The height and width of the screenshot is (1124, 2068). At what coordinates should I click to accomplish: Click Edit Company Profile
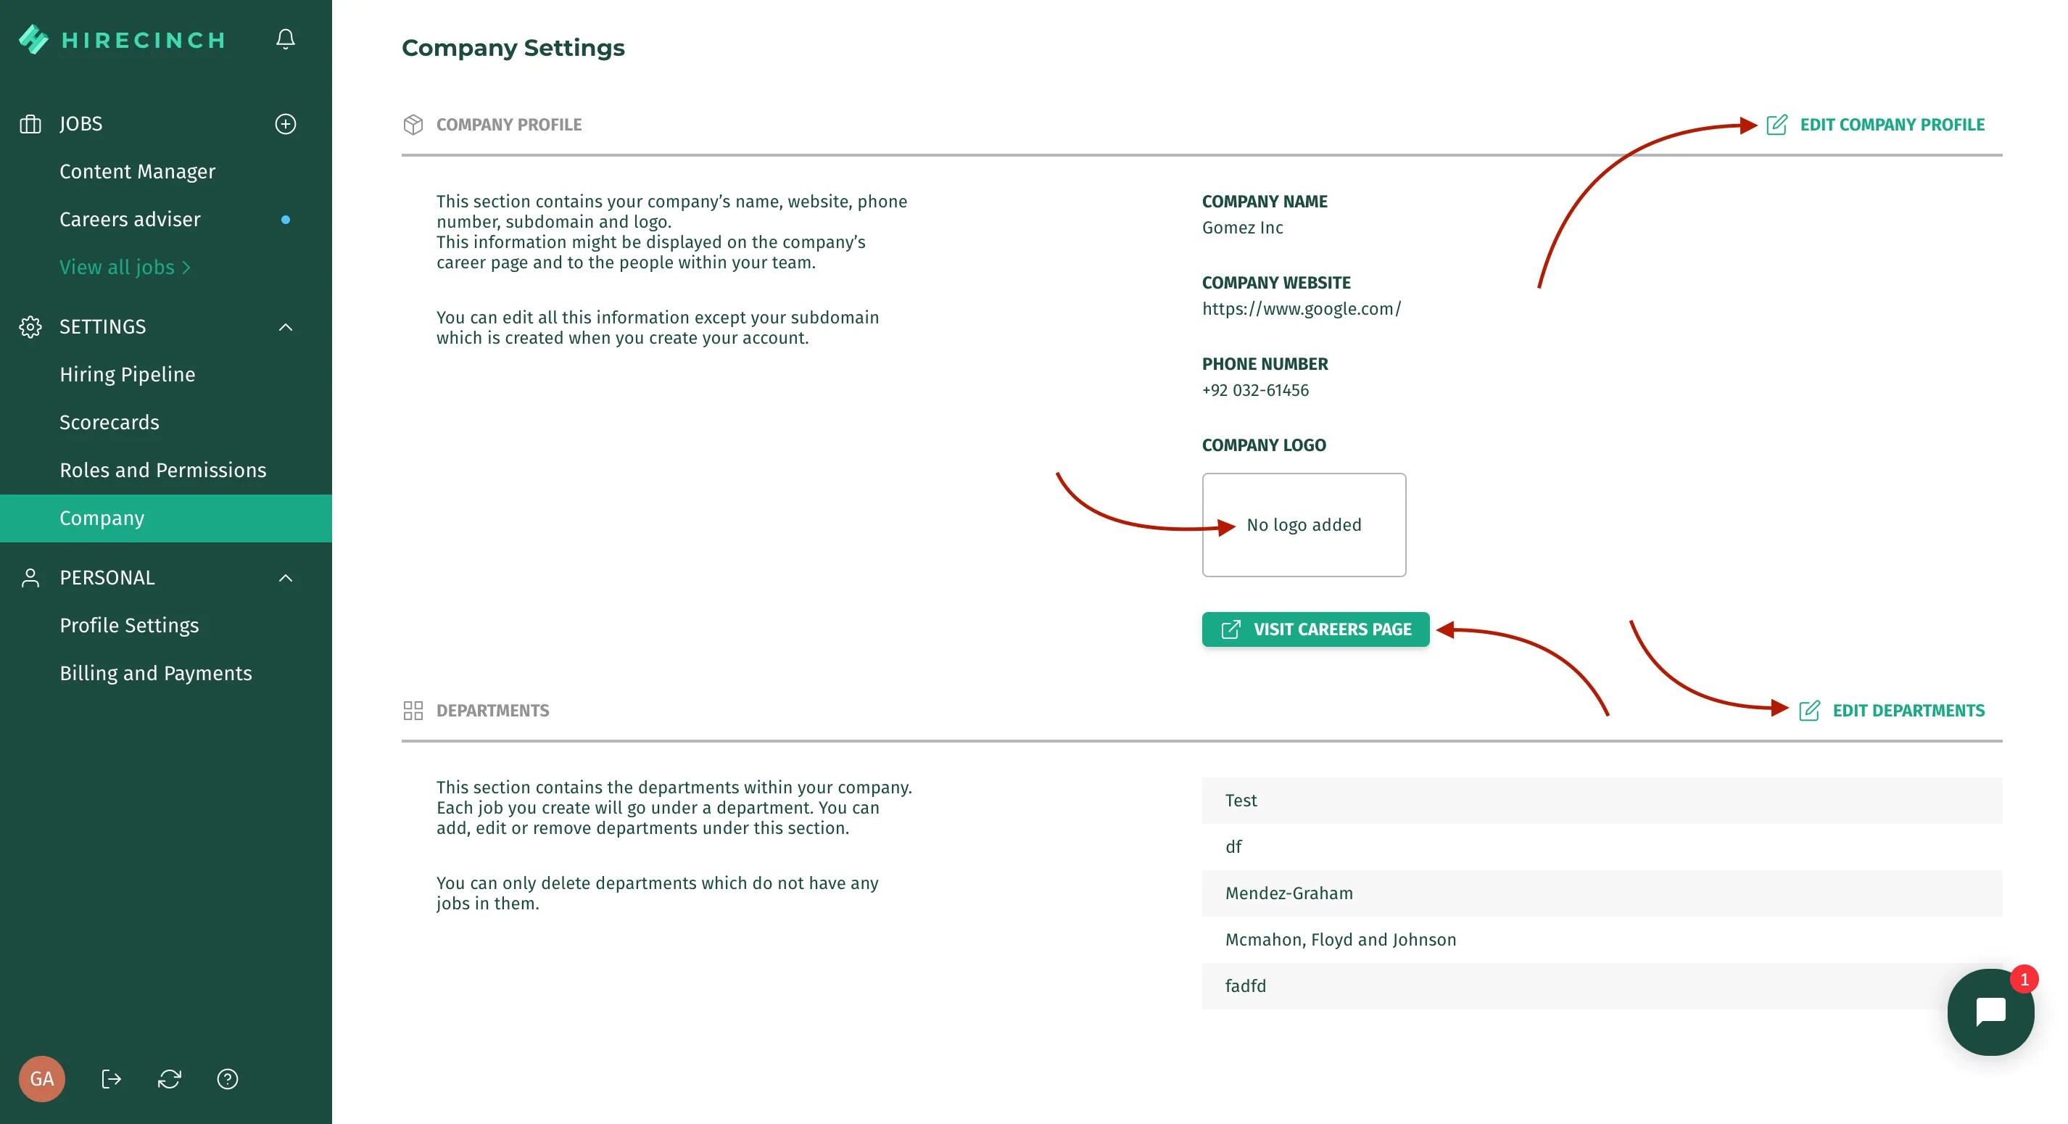(x=1875, y=125)
